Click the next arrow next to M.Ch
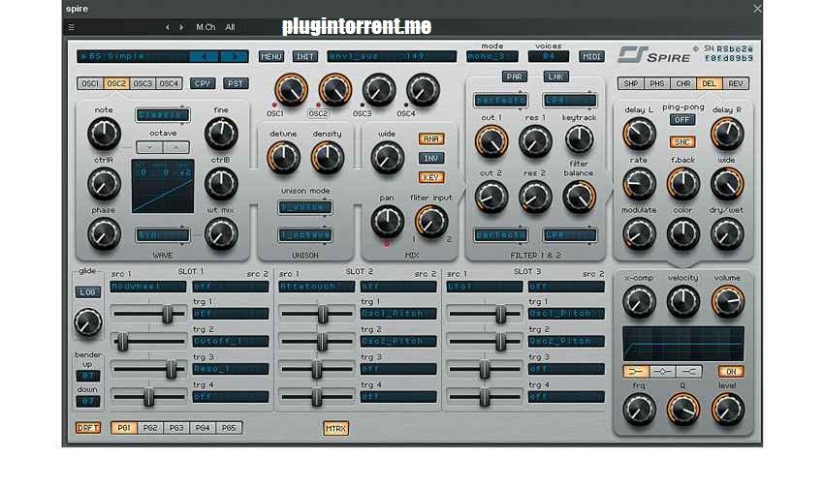The width and height of the screenshot is (824, 489). (181, 27)
